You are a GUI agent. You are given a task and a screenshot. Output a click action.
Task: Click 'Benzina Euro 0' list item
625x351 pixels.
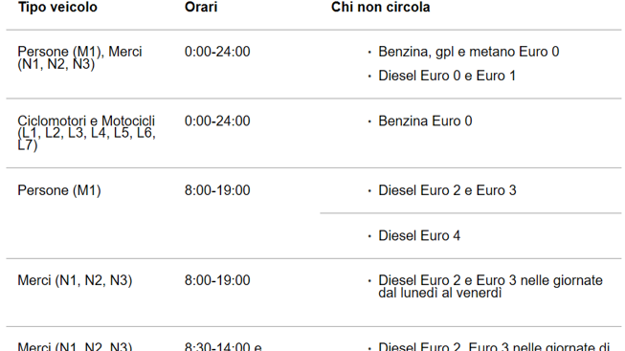pos(425,121)
